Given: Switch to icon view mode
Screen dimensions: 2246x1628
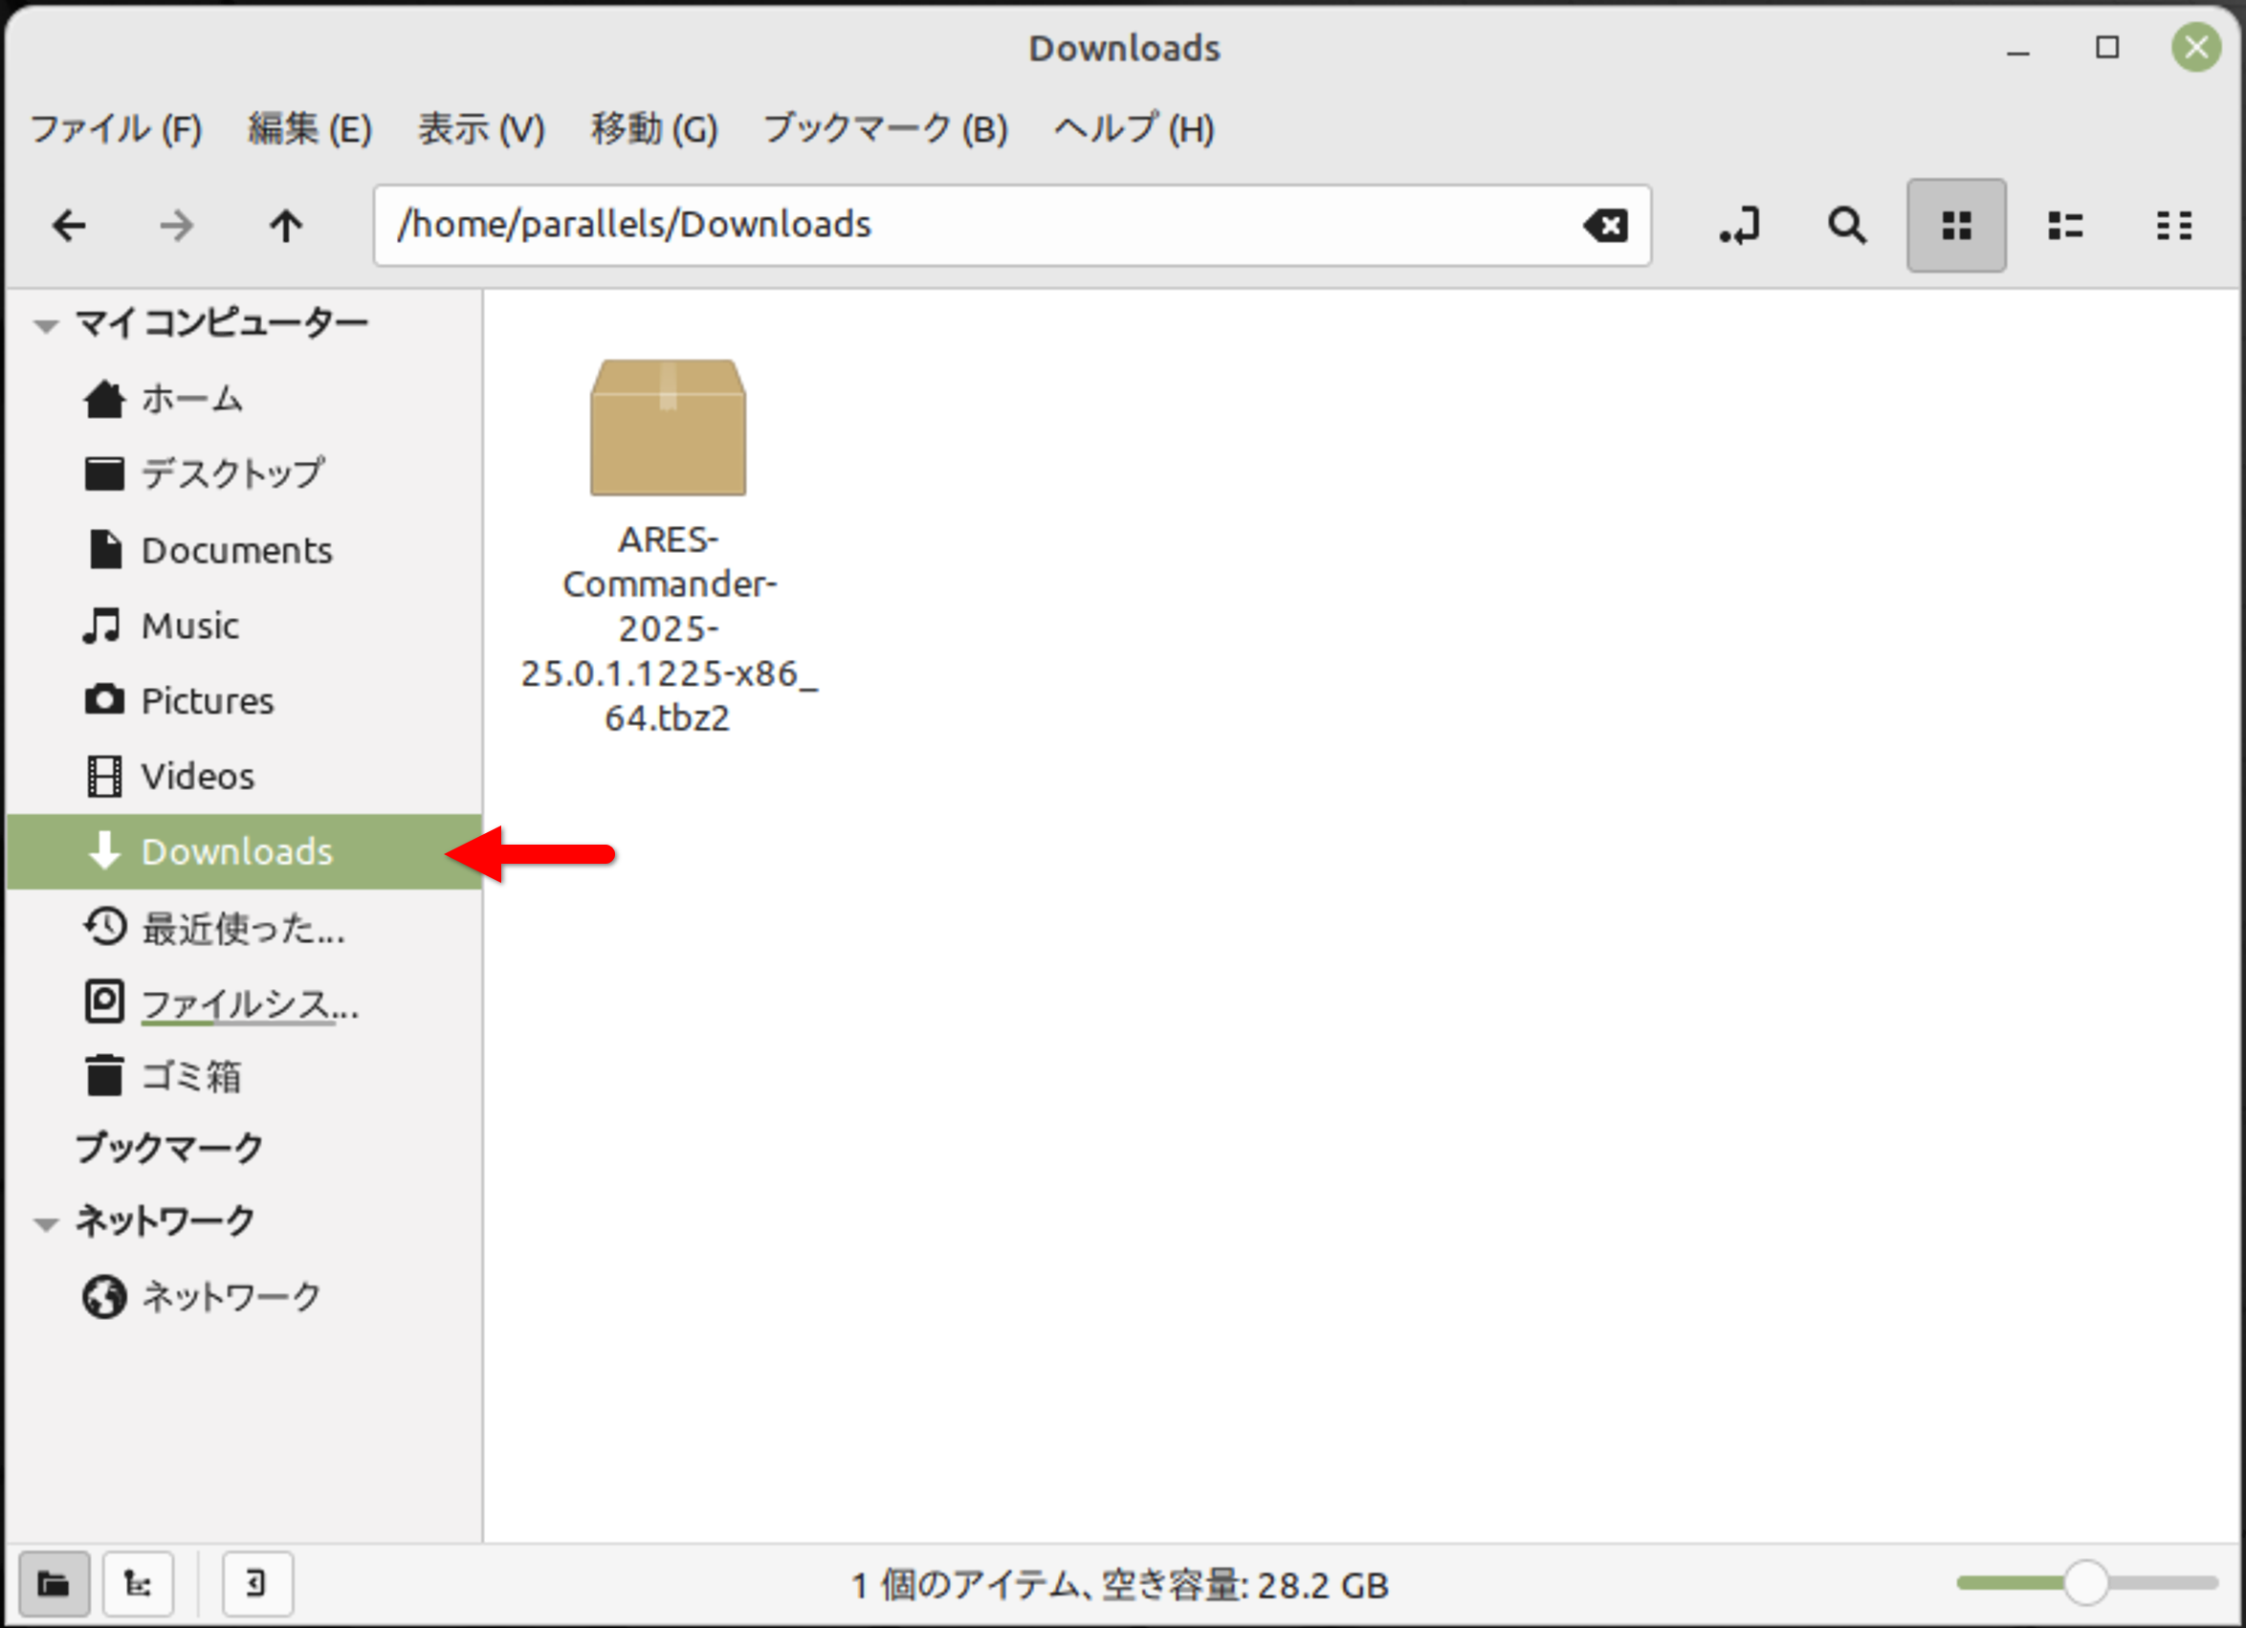Looking at the screenshot, I should 1956,226.
